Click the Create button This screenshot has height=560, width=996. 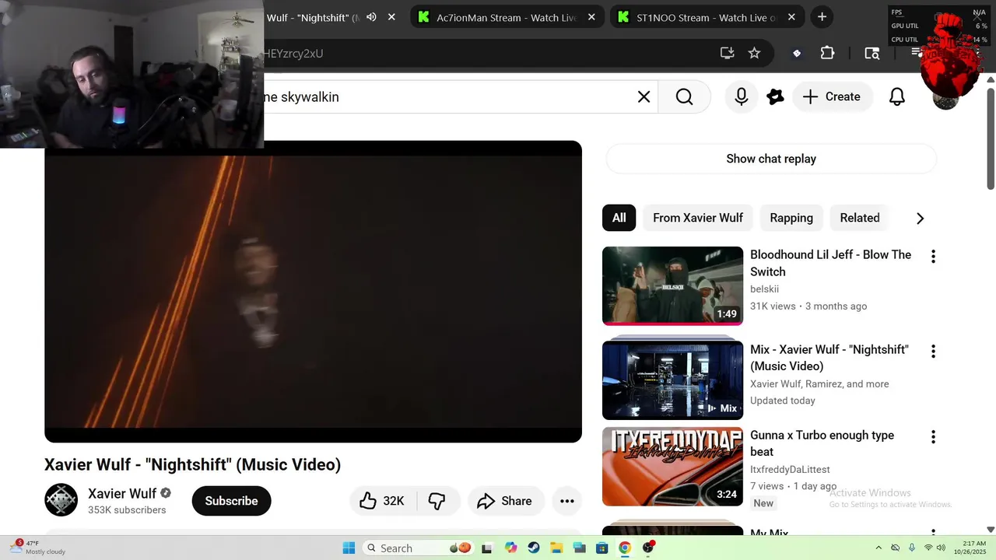point(832,96)
